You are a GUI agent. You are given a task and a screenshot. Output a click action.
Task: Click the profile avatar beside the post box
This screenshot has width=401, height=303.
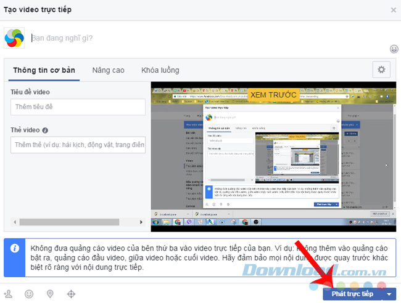[x=14, y=38]
